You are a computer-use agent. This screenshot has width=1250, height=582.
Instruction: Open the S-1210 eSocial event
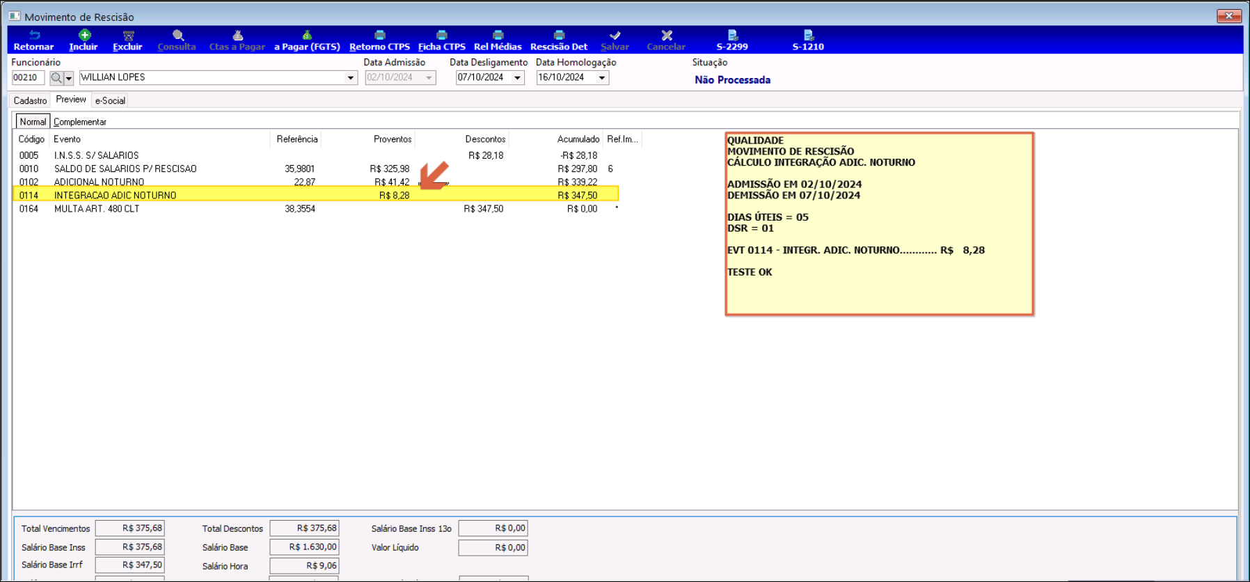pos(808,35)
